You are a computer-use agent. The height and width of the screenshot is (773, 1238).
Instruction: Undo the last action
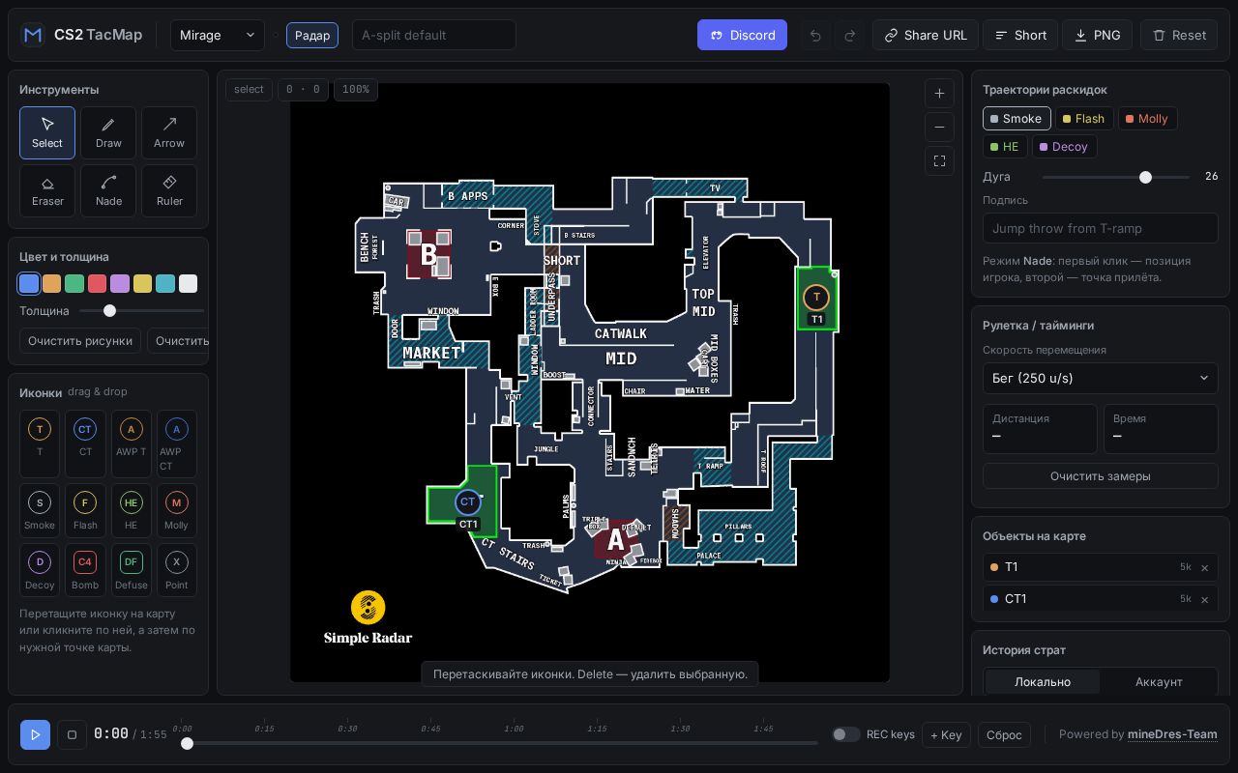pyautogui.click(x=815, y=35)
